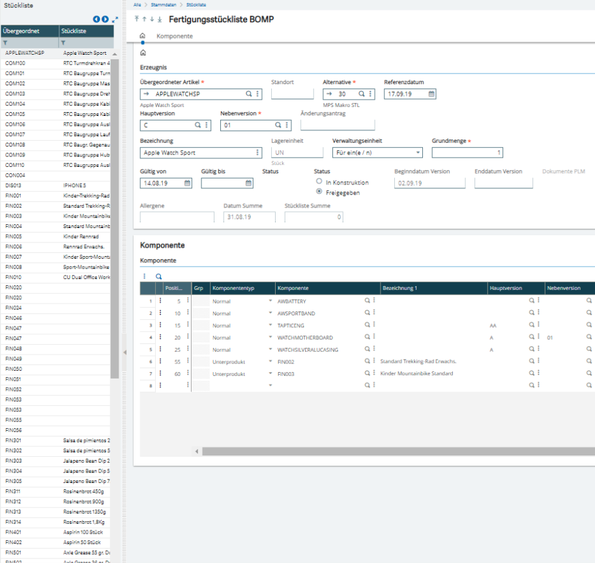Open home icon beside Komponente tab

(143, 36)
